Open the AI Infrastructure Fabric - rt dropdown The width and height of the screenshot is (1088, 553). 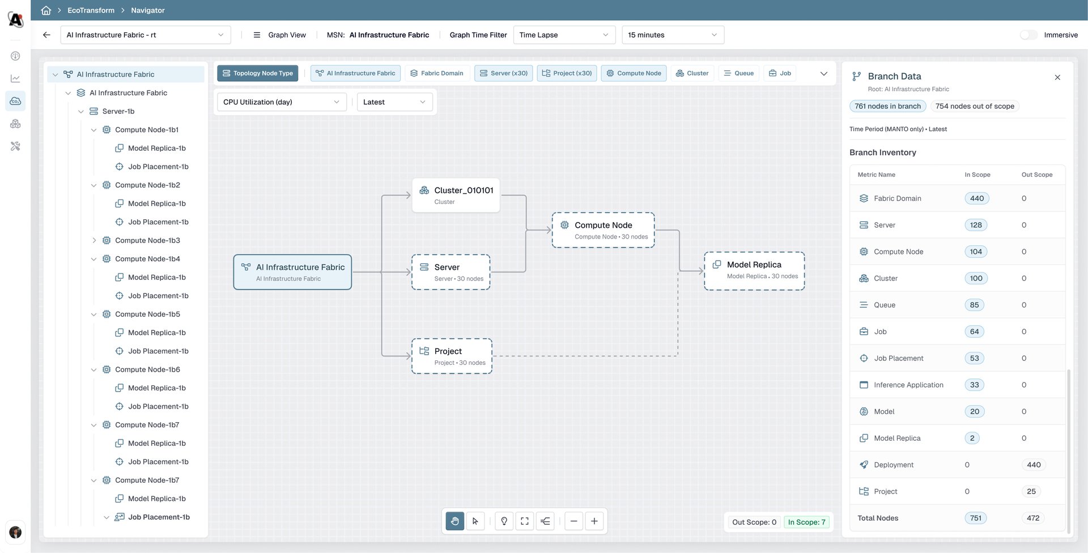coord(146,35)
